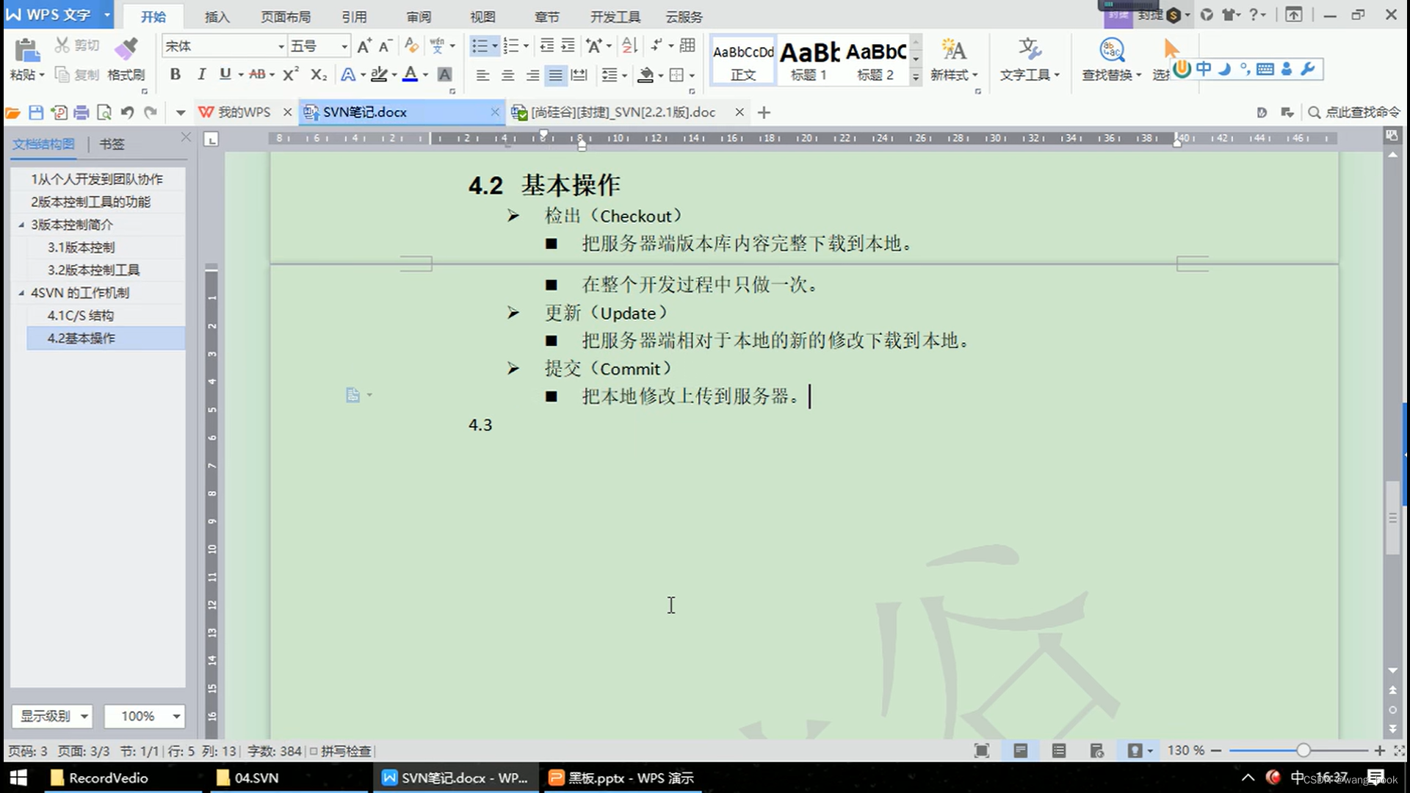The width and height of the screenshot is (1410, 793).
Task: Toggle underline formatting
Action: [225, 74]
